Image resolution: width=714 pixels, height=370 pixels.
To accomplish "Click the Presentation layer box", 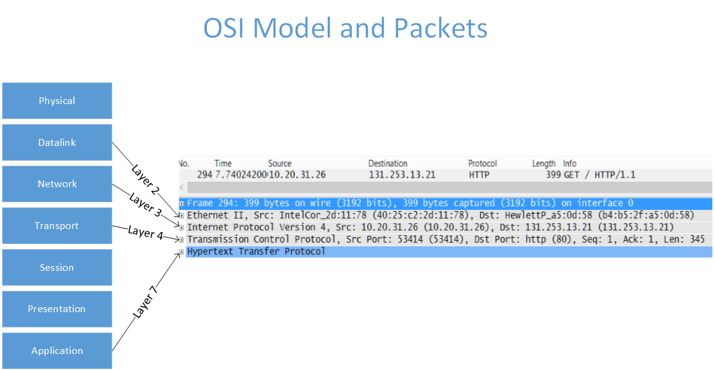I will pyautogui.click(x=57, y=308).
